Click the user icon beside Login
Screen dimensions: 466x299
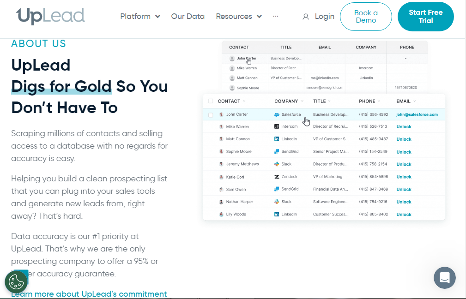[x=306, y=17]
